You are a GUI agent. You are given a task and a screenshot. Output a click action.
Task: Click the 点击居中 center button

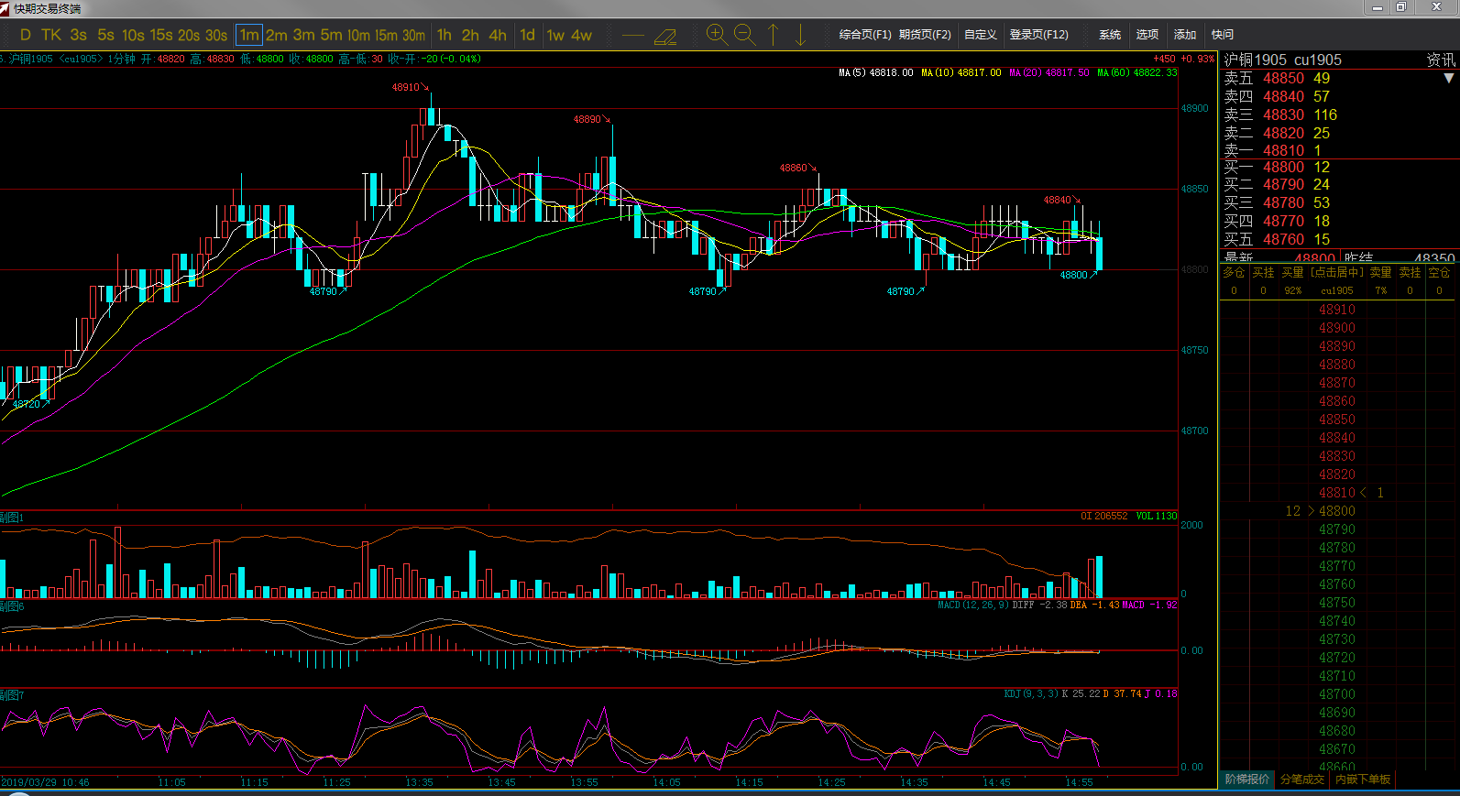click(x=1337, y=273)
